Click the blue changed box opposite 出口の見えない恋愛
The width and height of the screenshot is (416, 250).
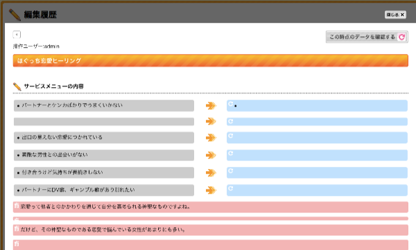(x=317, y=138)
